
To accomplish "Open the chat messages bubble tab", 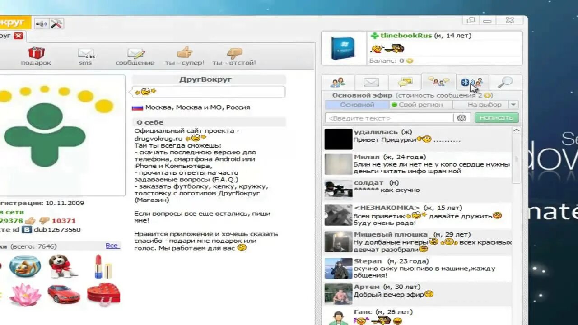I will pos(405,82).
